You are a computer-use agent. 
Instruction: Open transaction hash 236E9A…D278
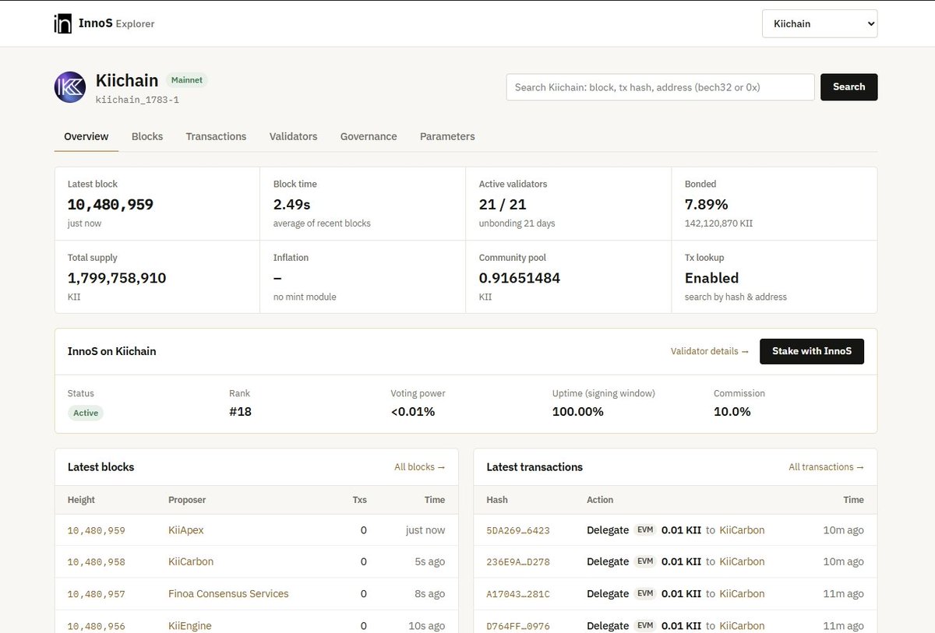pyautogui.click(x=518, y=562)
